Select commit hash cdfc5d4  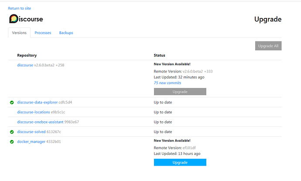[x=65, y=102]
